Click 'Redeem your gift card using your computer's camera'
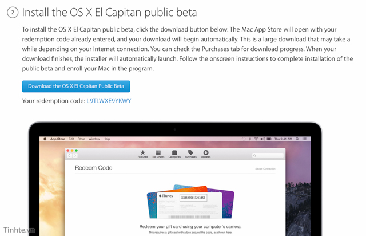The image size is (366, 236). pyautogui.click(x=190, y=226)
